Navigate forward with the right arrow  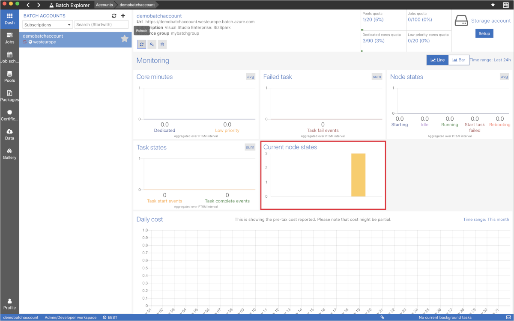[x=39, y=5]
